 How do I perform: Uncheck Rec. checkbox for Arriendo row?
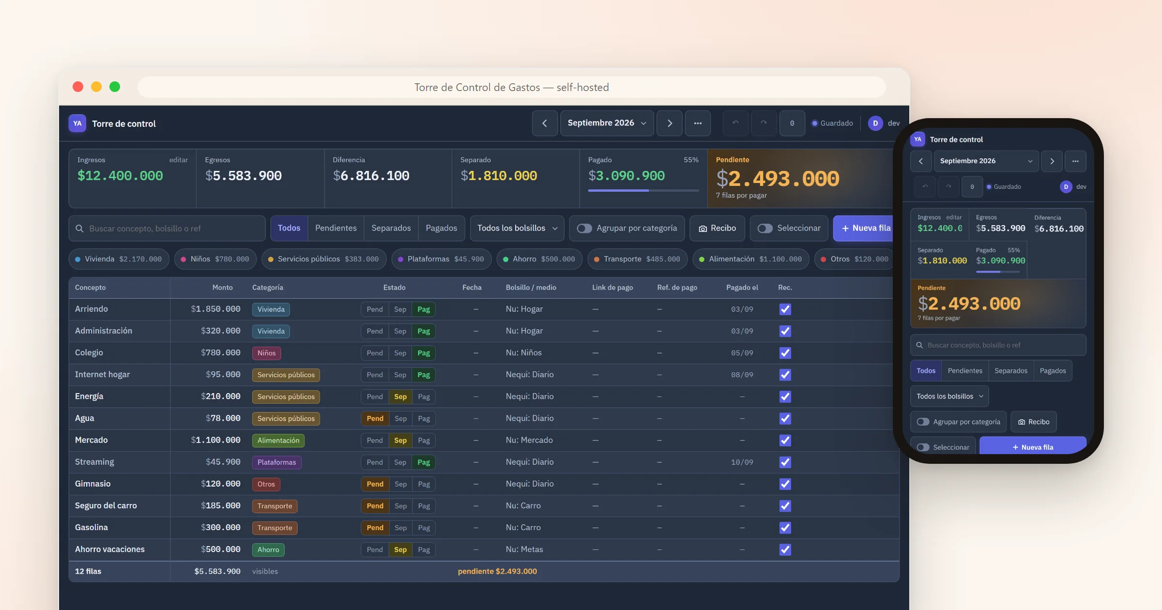pyautogui.click(x=785, y=309)
